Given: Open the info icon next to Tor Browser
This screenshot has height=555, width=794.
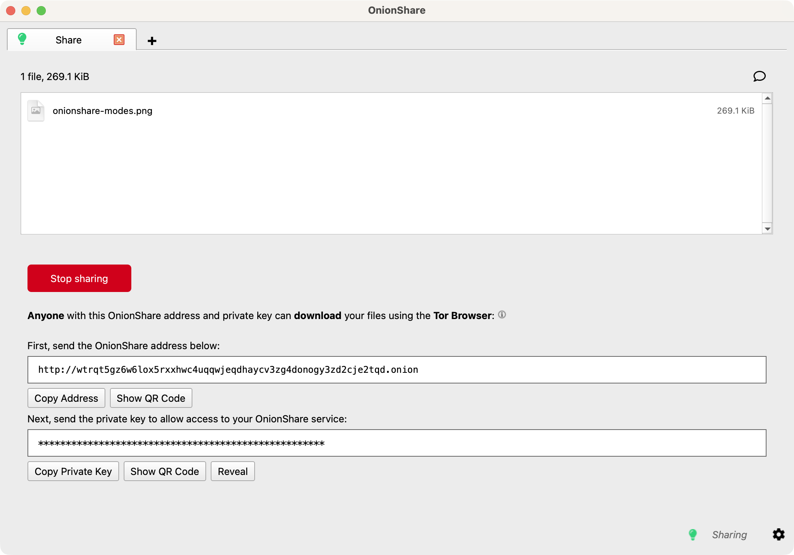Looking at the screenshot, I should point(502,315).
